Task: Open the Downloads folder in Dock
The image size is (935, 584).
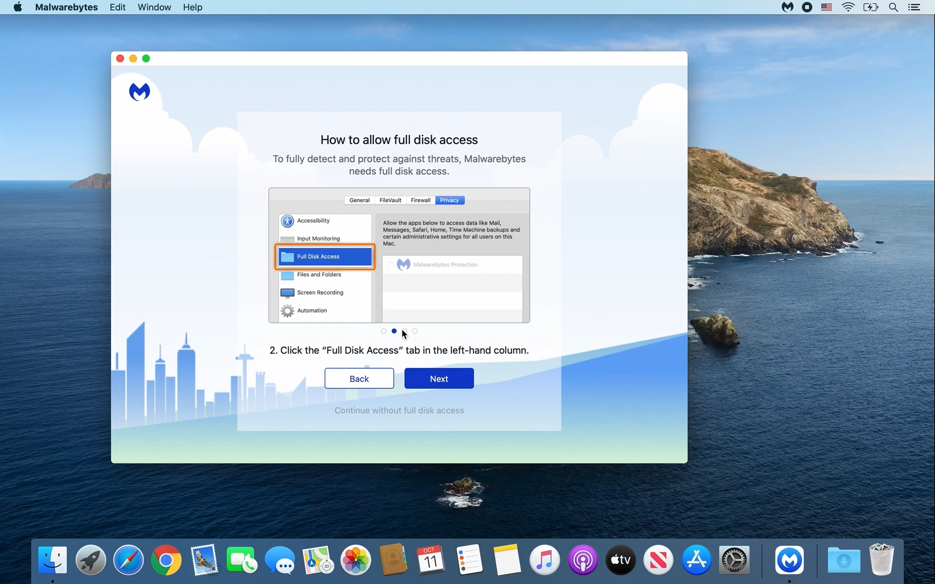Action: pyautogui.click(x=844, y=560)
